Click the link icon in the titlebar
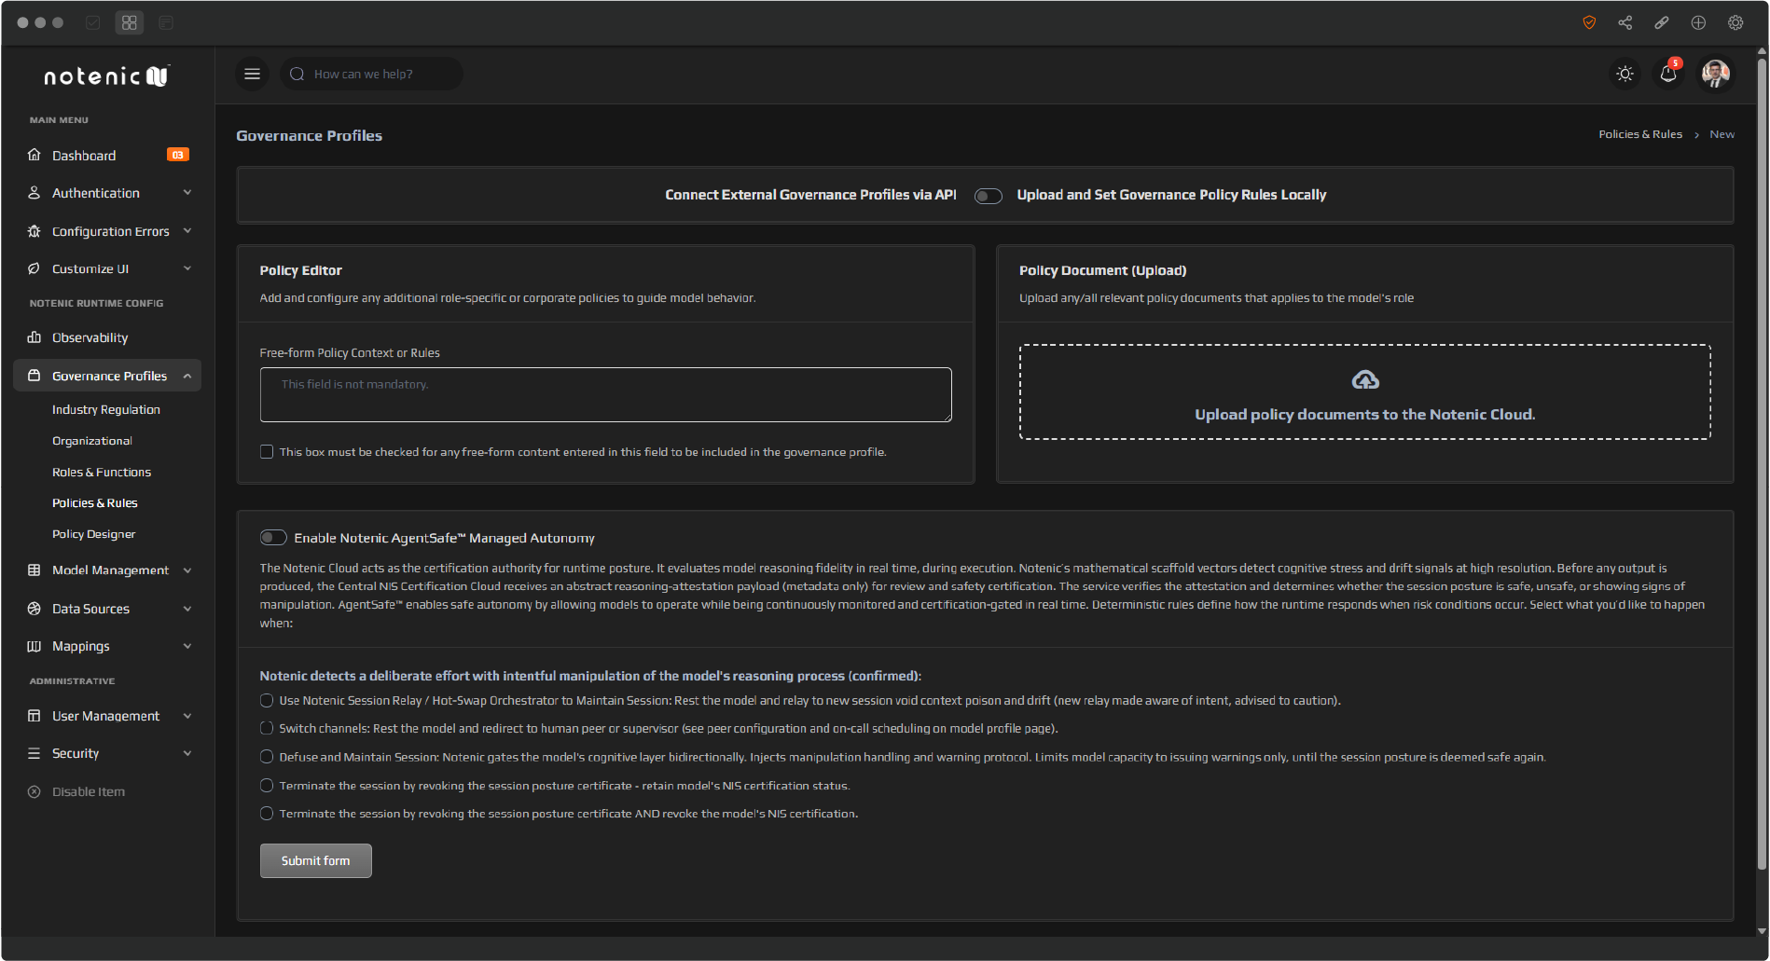 1662,21
